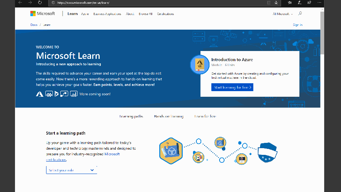Add page to favorites with star icon

[x=276, y=3]
